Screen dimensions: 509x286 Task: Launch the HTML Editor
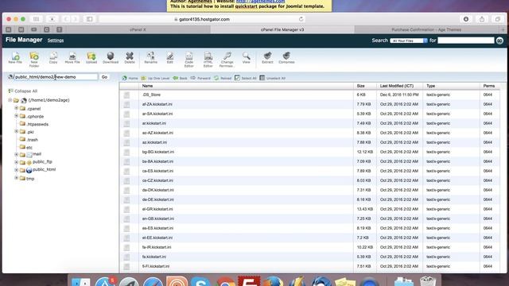click(208, 60)
